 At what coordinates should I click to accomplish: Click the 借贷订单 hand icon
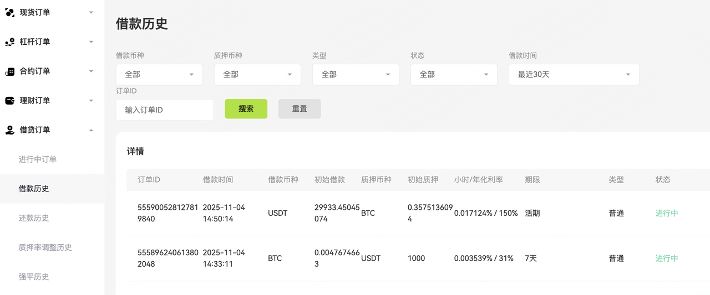tap(9, 130)
